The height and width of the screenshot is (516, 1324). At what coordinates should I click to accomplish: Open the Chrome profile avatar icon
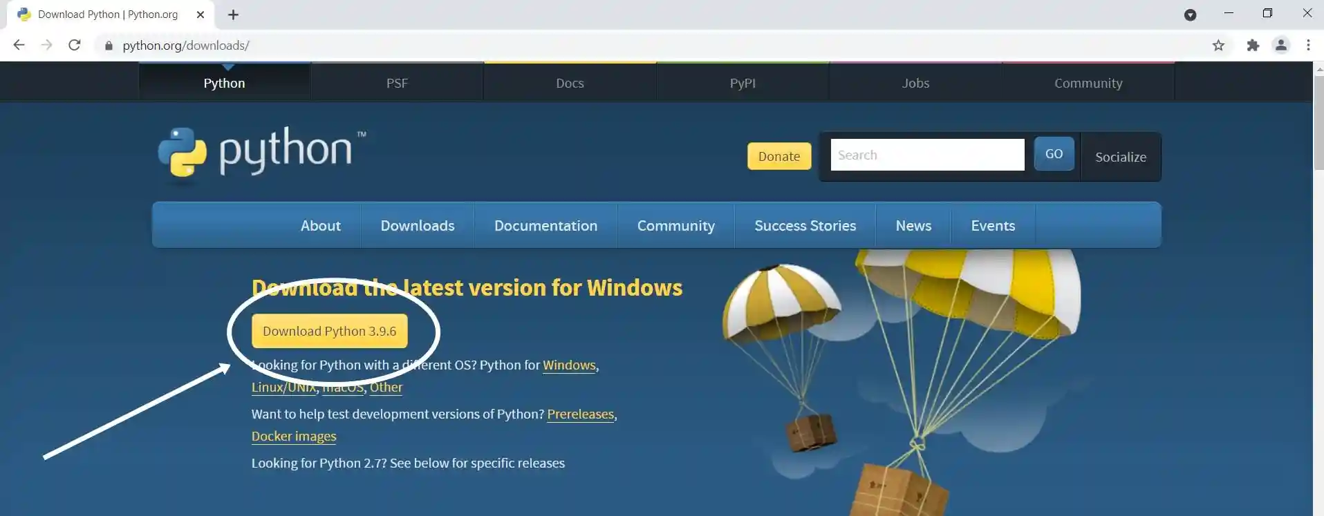(x=1281, y=46)
